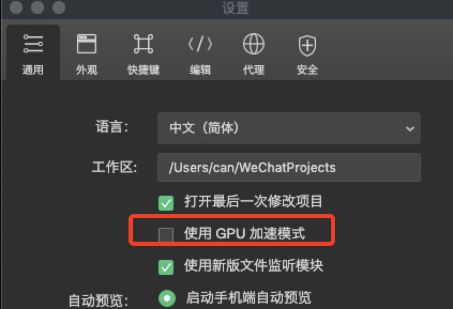
Task: Click the 使用 GPU 加速模式 label text
Action: point(244,234)
